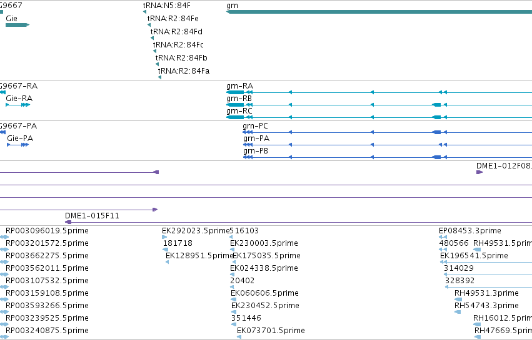Click the 328392 feature label
This screenshot has height=340, width=532.
(x=459, y=281)
